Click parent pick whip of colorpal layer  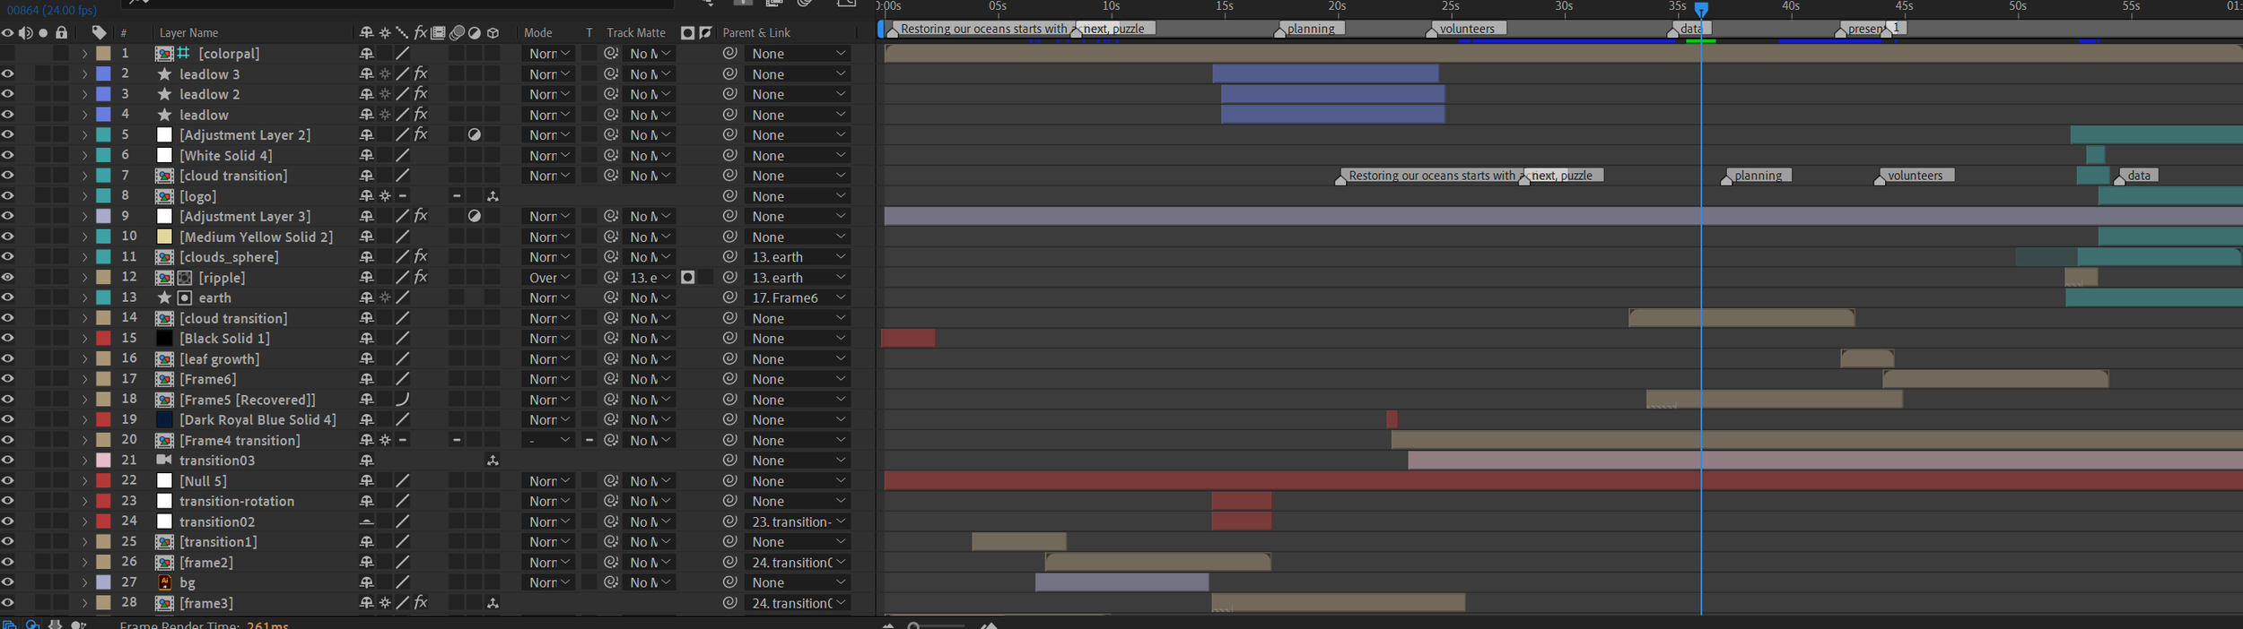pos(729,53)
